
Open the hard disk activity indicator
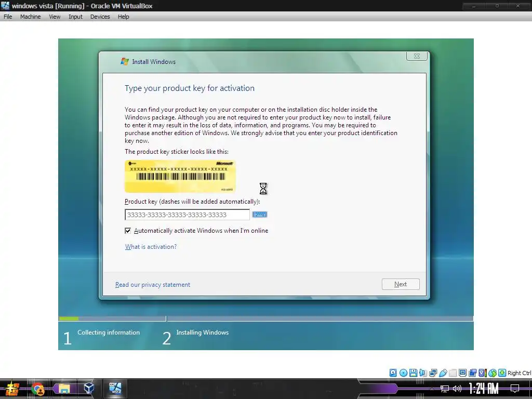tap(393, 373)
